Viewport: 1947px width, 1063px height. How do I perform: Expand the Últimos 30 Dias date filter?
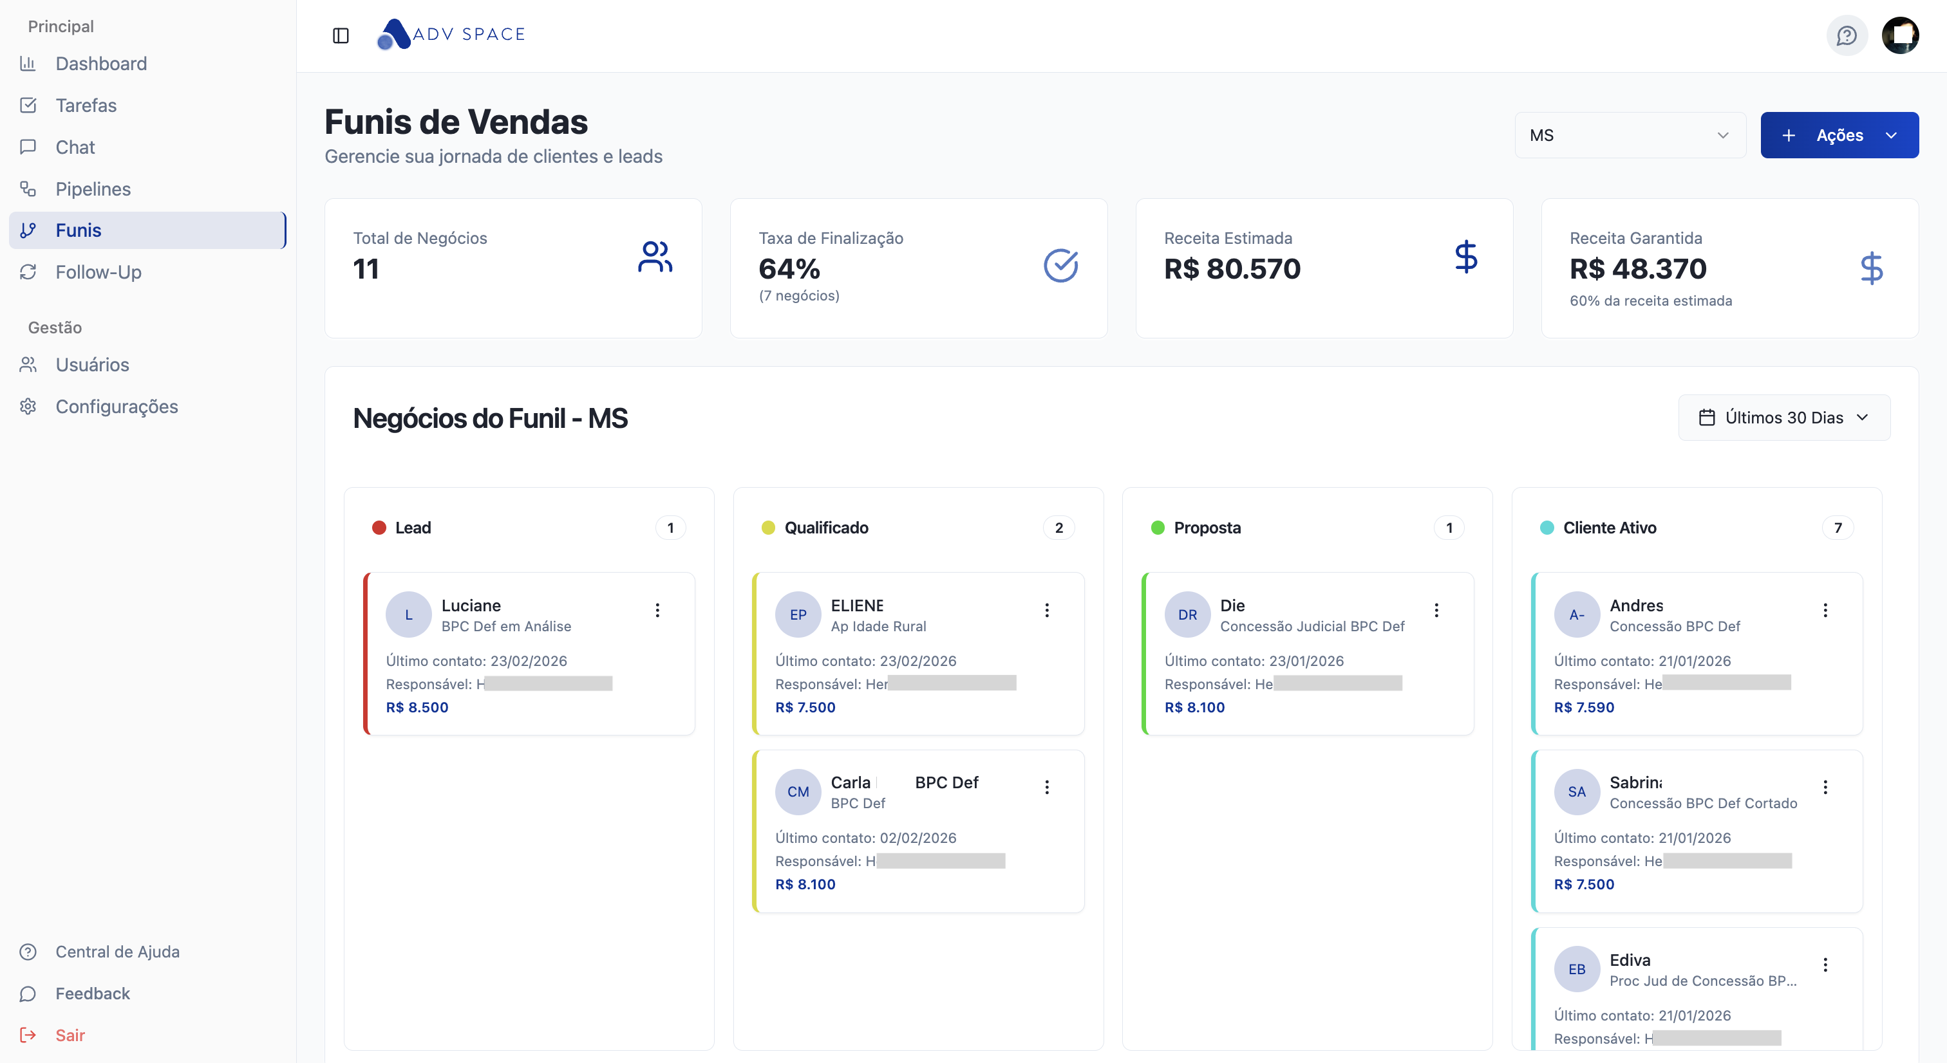pos(1785,418)
